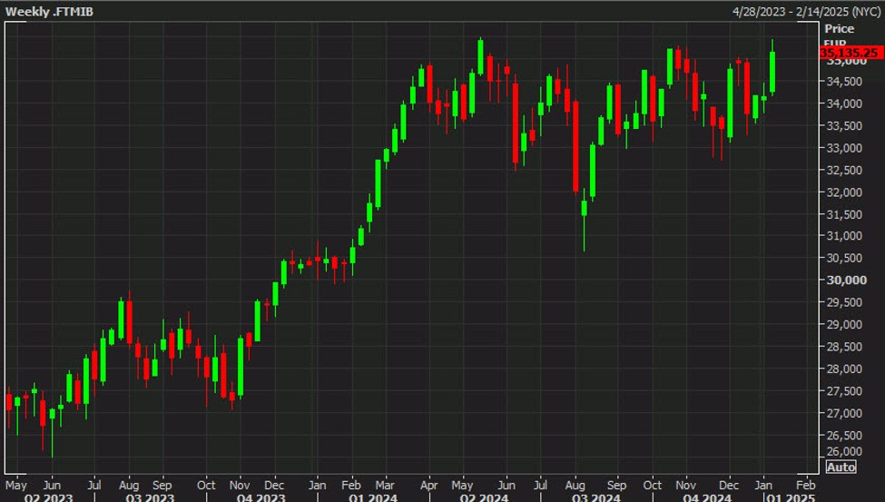The image size is (885, 502).
Task: Select the most recent green weekly candle
Action: (772, 72)
